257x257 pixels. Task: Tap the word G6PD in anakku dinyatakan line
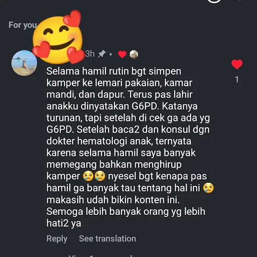coord(144,106)
